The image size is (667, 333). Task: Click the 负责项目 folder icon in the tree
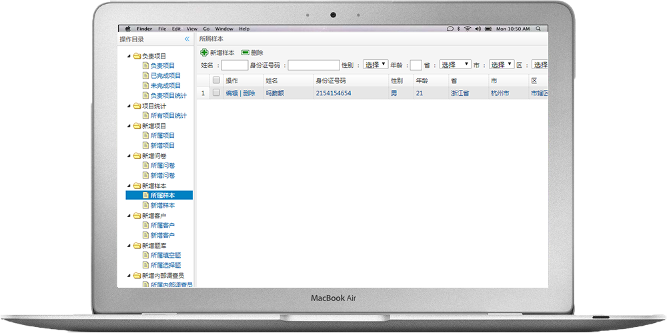click(137, 56)
